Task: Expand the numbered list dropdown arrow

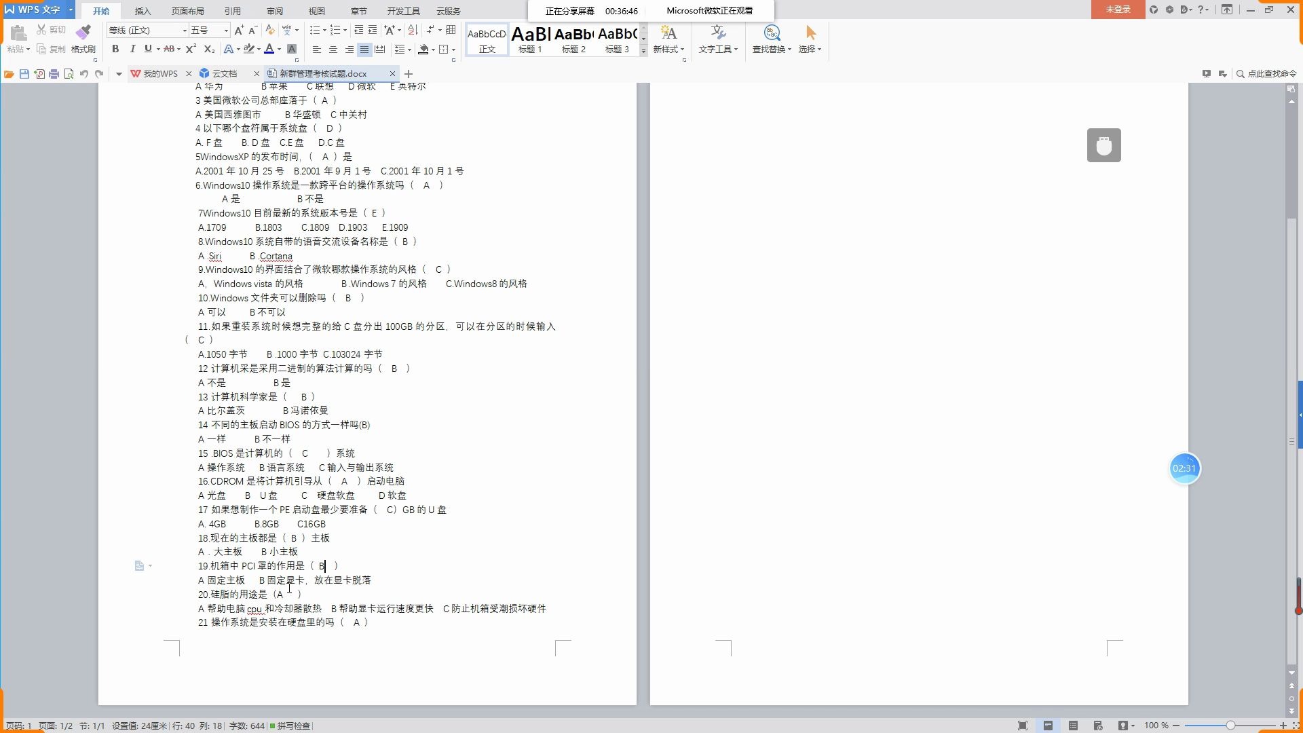Action: (345, 31)
